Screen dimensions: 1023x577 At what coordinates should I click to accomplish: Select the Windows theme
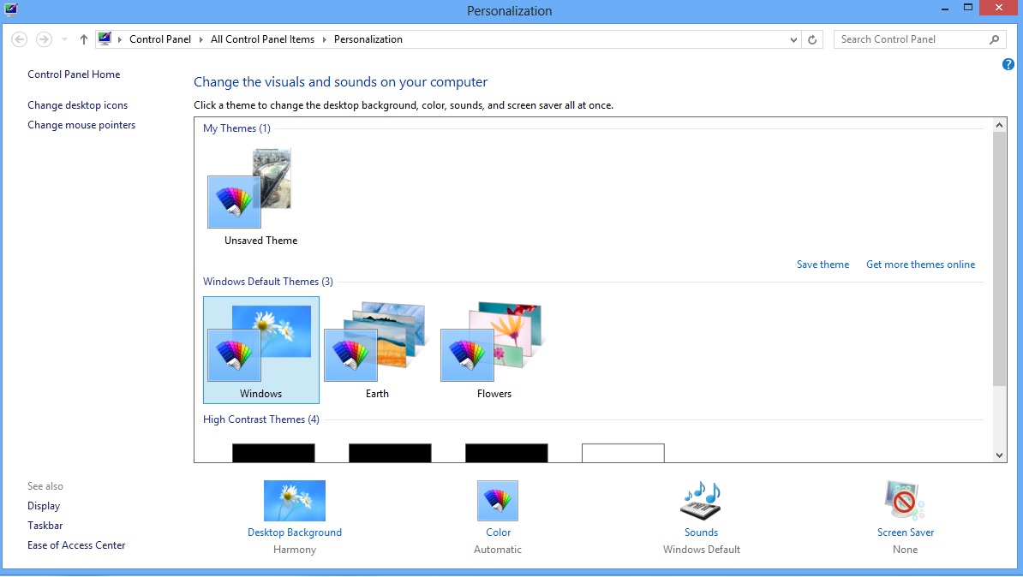click(261, 350)
